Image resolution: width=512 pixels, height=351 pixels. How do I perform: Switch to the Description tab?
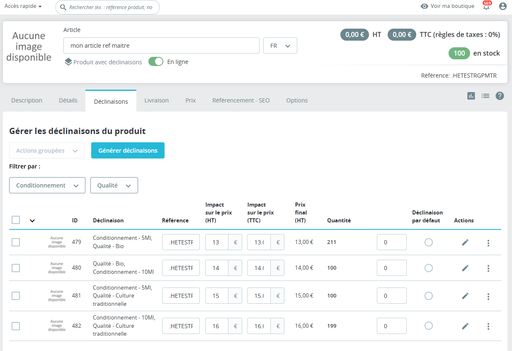point(27,100)
